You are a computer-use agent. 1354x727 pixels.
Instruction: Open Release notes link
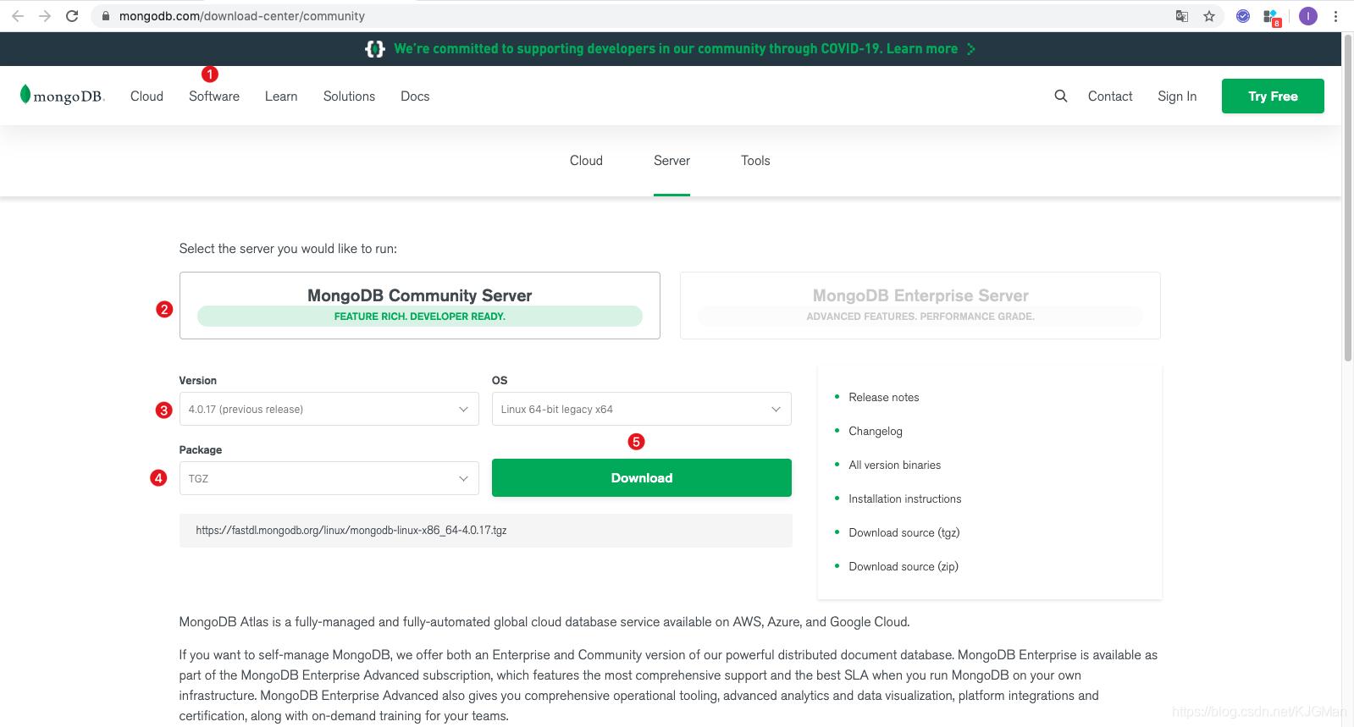pyautogui.click(x=884, y=397)
